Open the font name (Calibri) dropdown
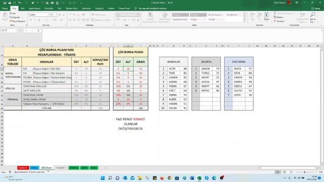The width and height of the screenshot is (324, 182). click(x=49, y=15)
